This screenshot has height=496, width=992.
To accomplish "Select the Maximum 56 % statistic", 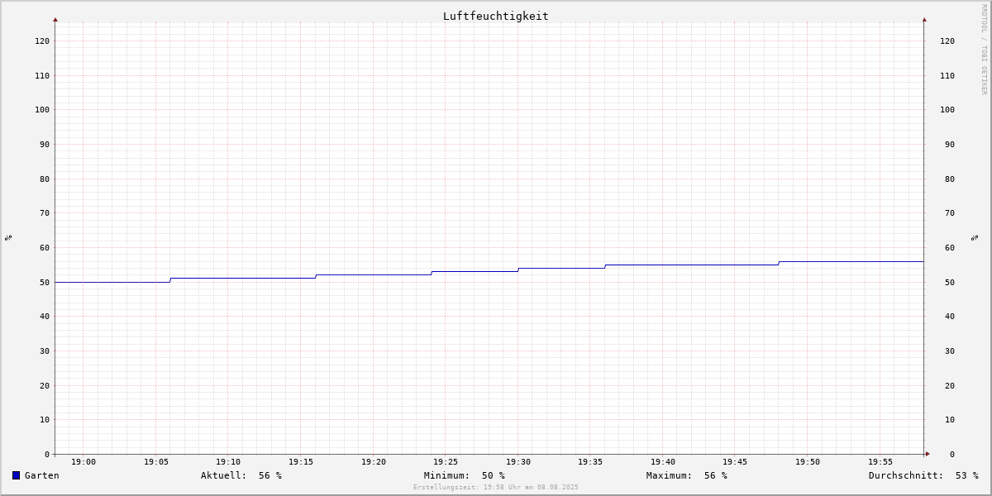I will (x=687, y=475).
